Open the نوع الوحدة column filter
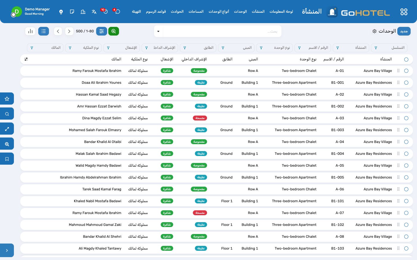Viewport: 417px width, 260px height. tap(261, 48)
